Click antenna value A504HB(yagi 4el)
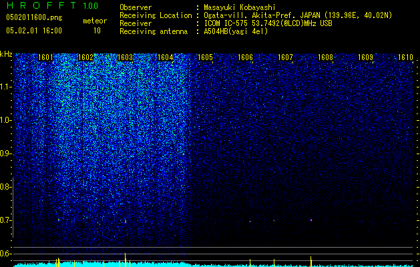420x267 pixels. coord(236,31)
